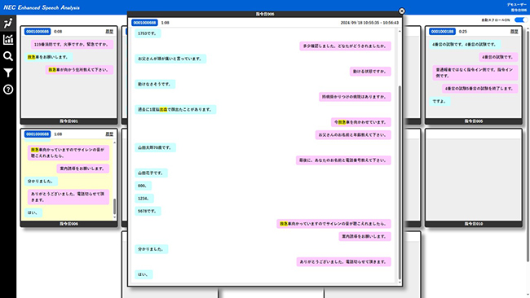Open 履歴 history link in 指令台006 card
Viewport: 530px width, 298px height.
click(x=109, y=134)
